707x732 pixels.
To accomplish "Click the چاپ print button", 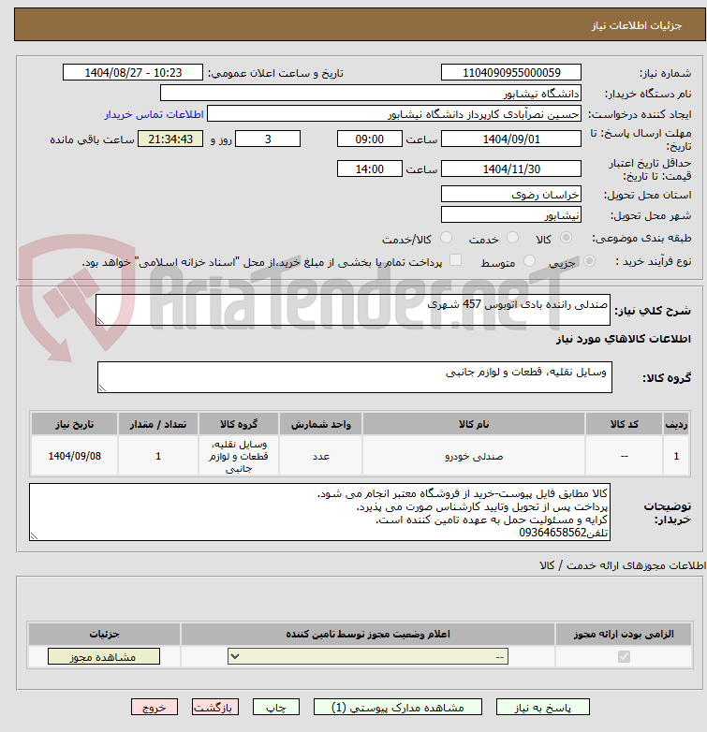I will click(276, 708).
